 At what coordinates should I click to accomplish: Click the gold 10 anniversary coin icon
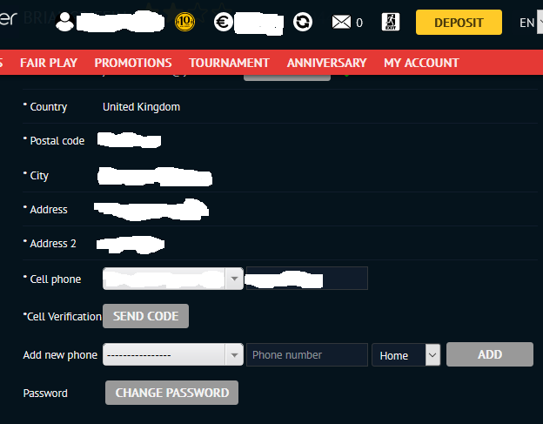[x=185, y=22]
